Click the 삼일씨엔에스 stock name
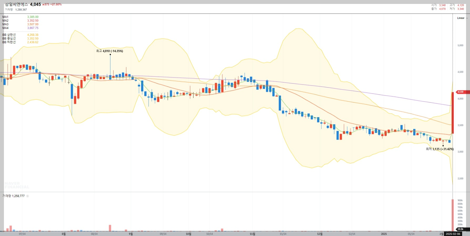The width and height of the screenshot is (470, 236). tap(16, 4)
